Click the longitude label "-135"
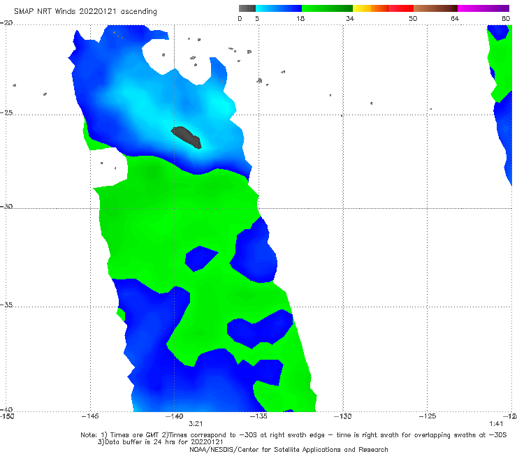 coord(258,416)
